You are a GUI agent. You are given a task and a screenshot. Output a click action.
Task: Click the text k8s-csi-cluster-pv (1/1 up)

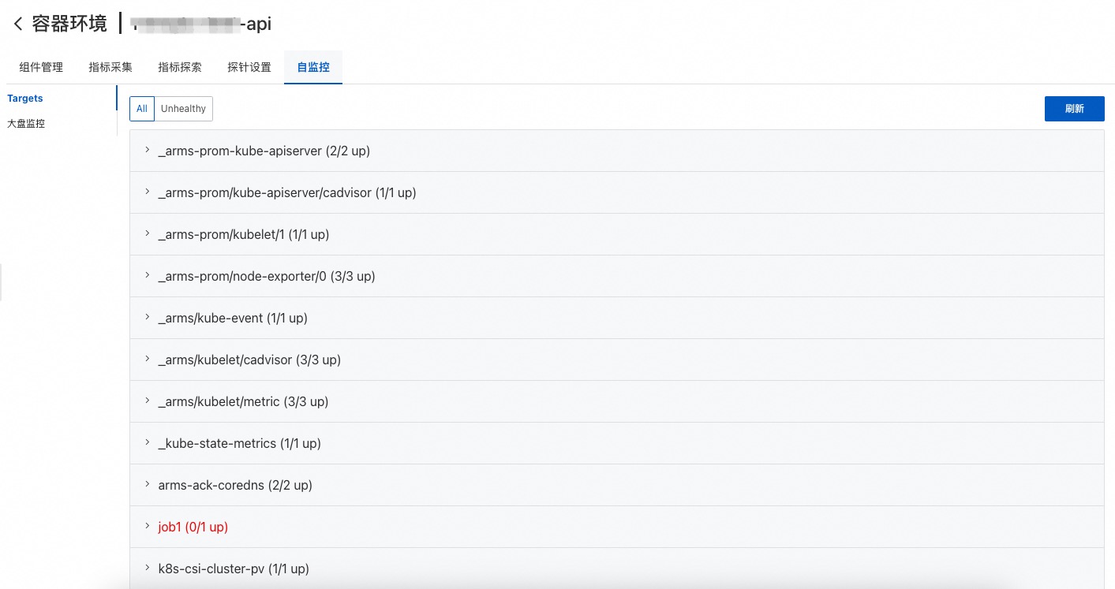(234, 568)
